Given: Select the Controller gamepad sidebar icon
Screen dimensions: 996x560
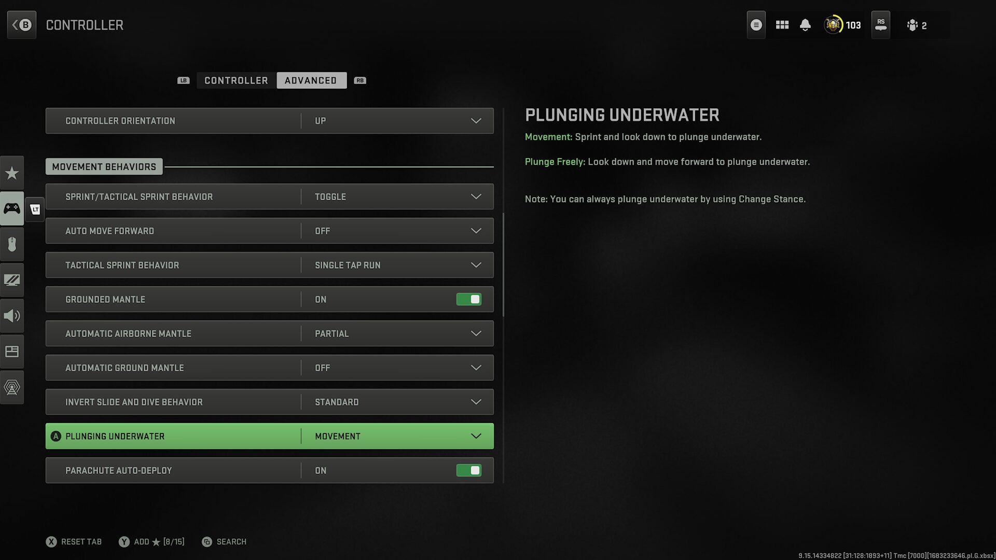Looking at the screenshot, I should click(12, 208).
